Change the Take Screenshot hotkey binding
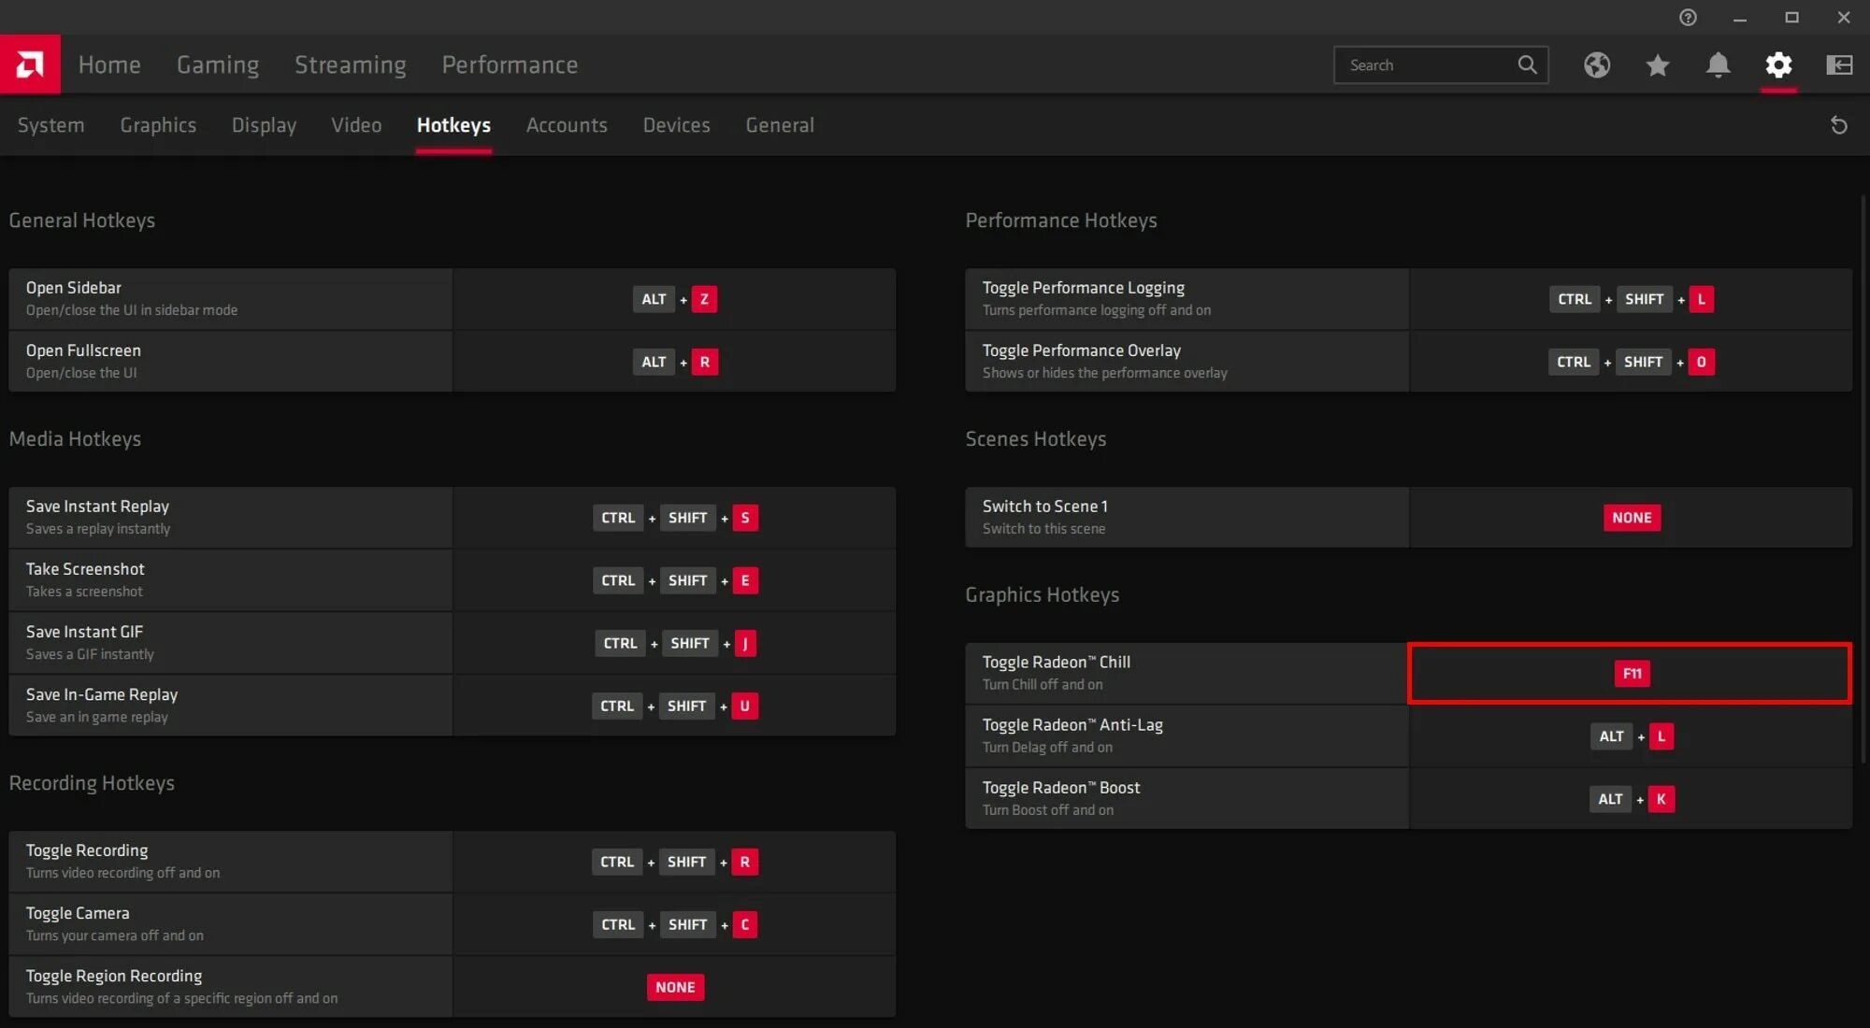This screenshot has width=1870, height=1028. 675,580
